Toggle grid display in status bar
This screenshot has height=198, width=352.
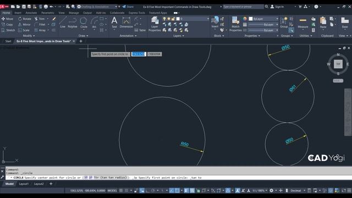pos(121,191)
